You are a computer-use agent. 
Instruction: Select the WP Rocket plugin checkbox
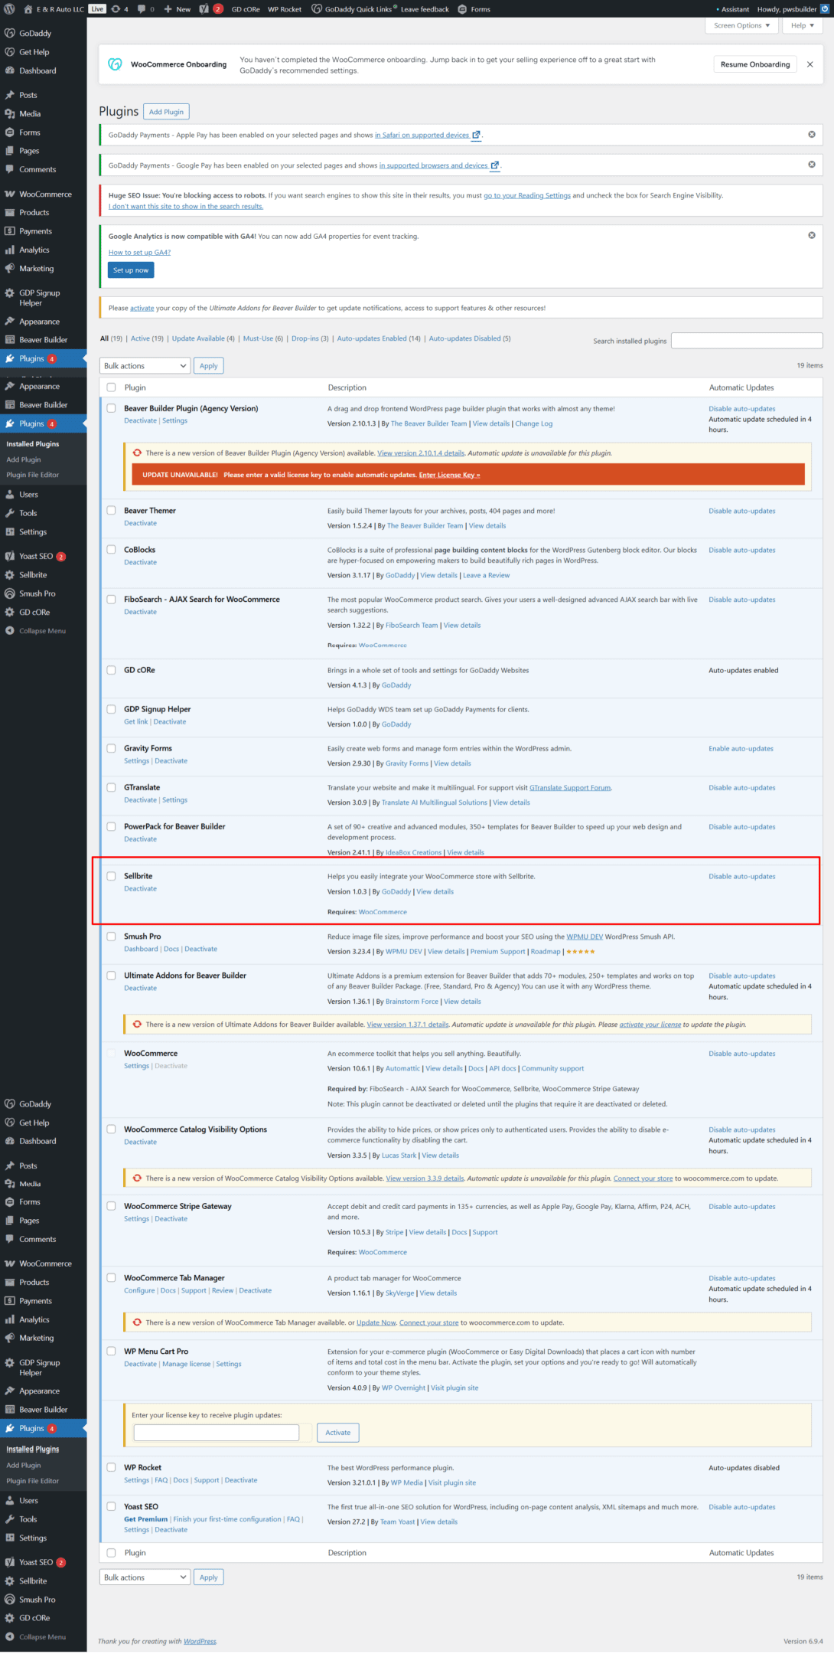pyautogui.click(x=111, y=1468)
